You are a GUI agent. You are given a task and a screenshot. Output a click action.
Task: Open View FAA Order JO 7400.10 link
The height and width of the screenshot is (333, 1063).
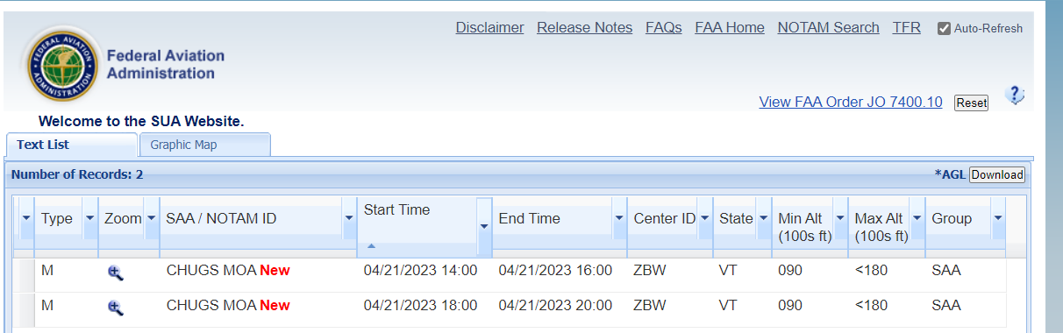coord(851,102)
